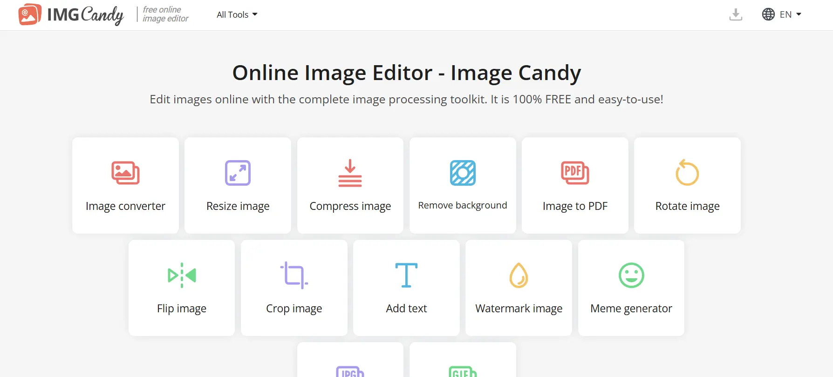Choose the Rotate image label
This screenshot has width=833, height=377.
[x=687, y=206]
